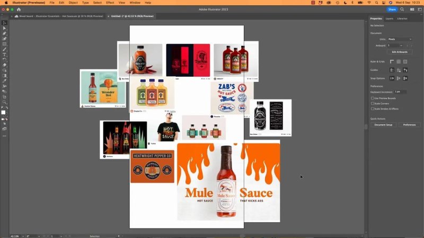
Task: Click the Share button
Action: (392, 10)
